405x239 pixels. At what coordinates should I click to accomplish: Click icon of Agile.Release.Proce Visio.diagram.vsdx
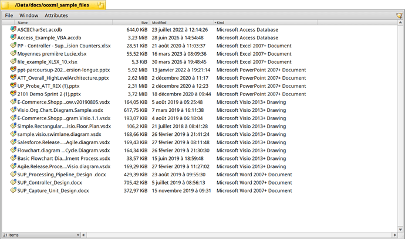pyautogui.click(x=13, y=166)
